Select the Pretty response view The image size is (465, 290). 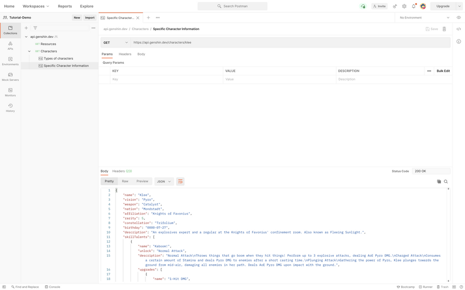point(109,181)
